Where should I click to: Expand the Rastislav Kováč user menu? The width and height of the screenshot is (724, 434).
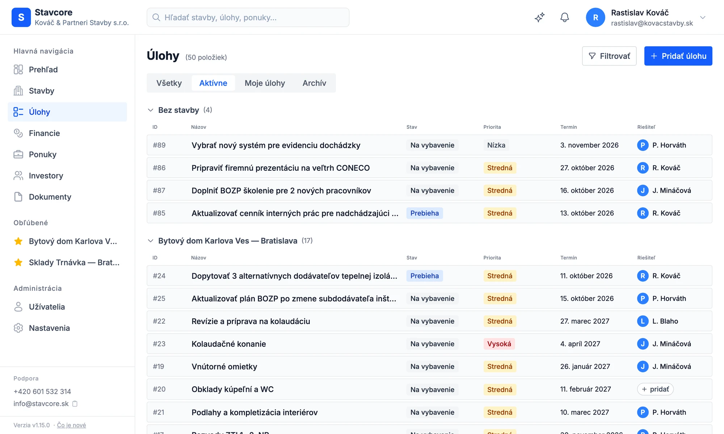pyautogui.click(x=703, y=17)
